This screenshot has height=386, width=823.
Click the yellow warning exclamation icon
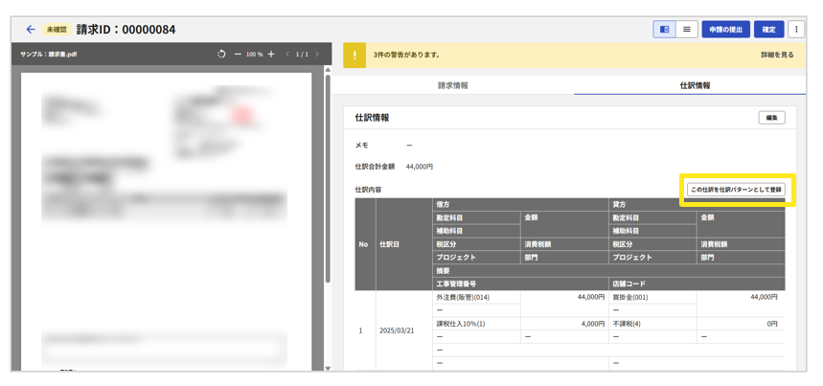[x=354, y=55]
